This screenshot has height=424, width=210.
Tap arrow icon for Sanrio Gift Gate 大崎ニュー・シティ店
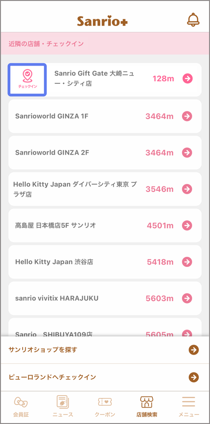187,79
